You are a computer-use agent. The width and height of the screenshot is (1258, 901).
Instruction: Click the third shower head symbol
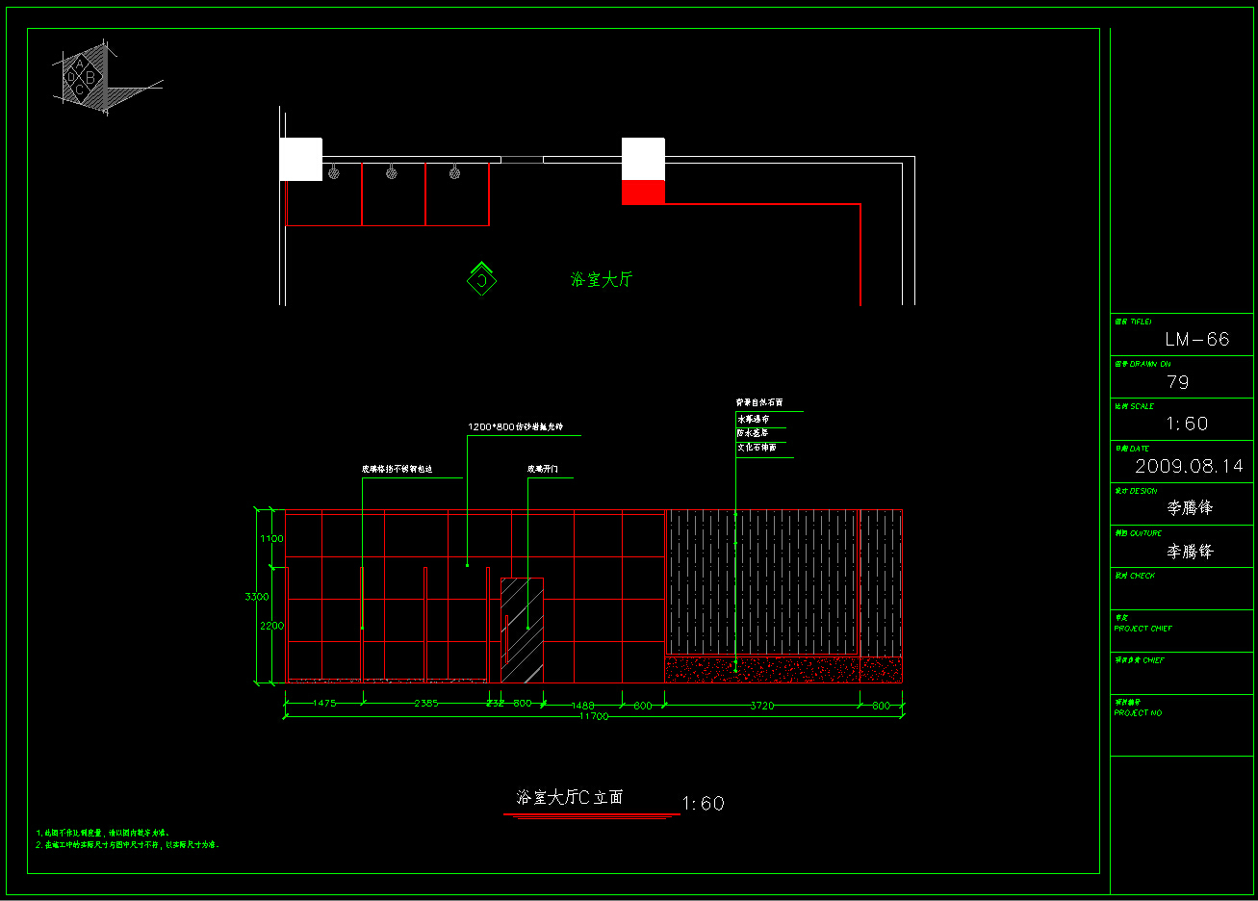point(454,173)
